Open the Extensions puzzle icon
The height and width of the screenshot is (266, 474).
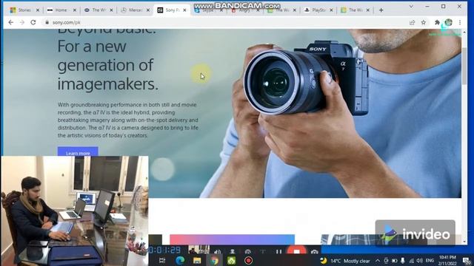coord(437,22)
